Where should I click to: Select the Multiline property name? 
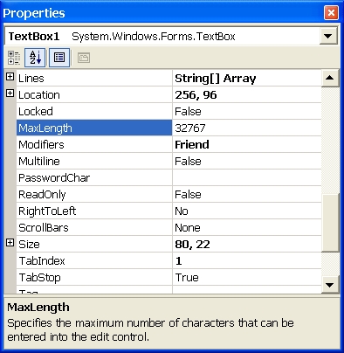39,161
